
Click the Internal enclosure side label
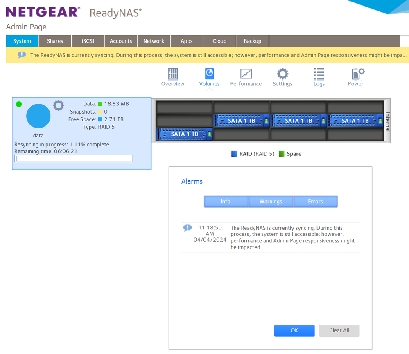coord(387,121)
